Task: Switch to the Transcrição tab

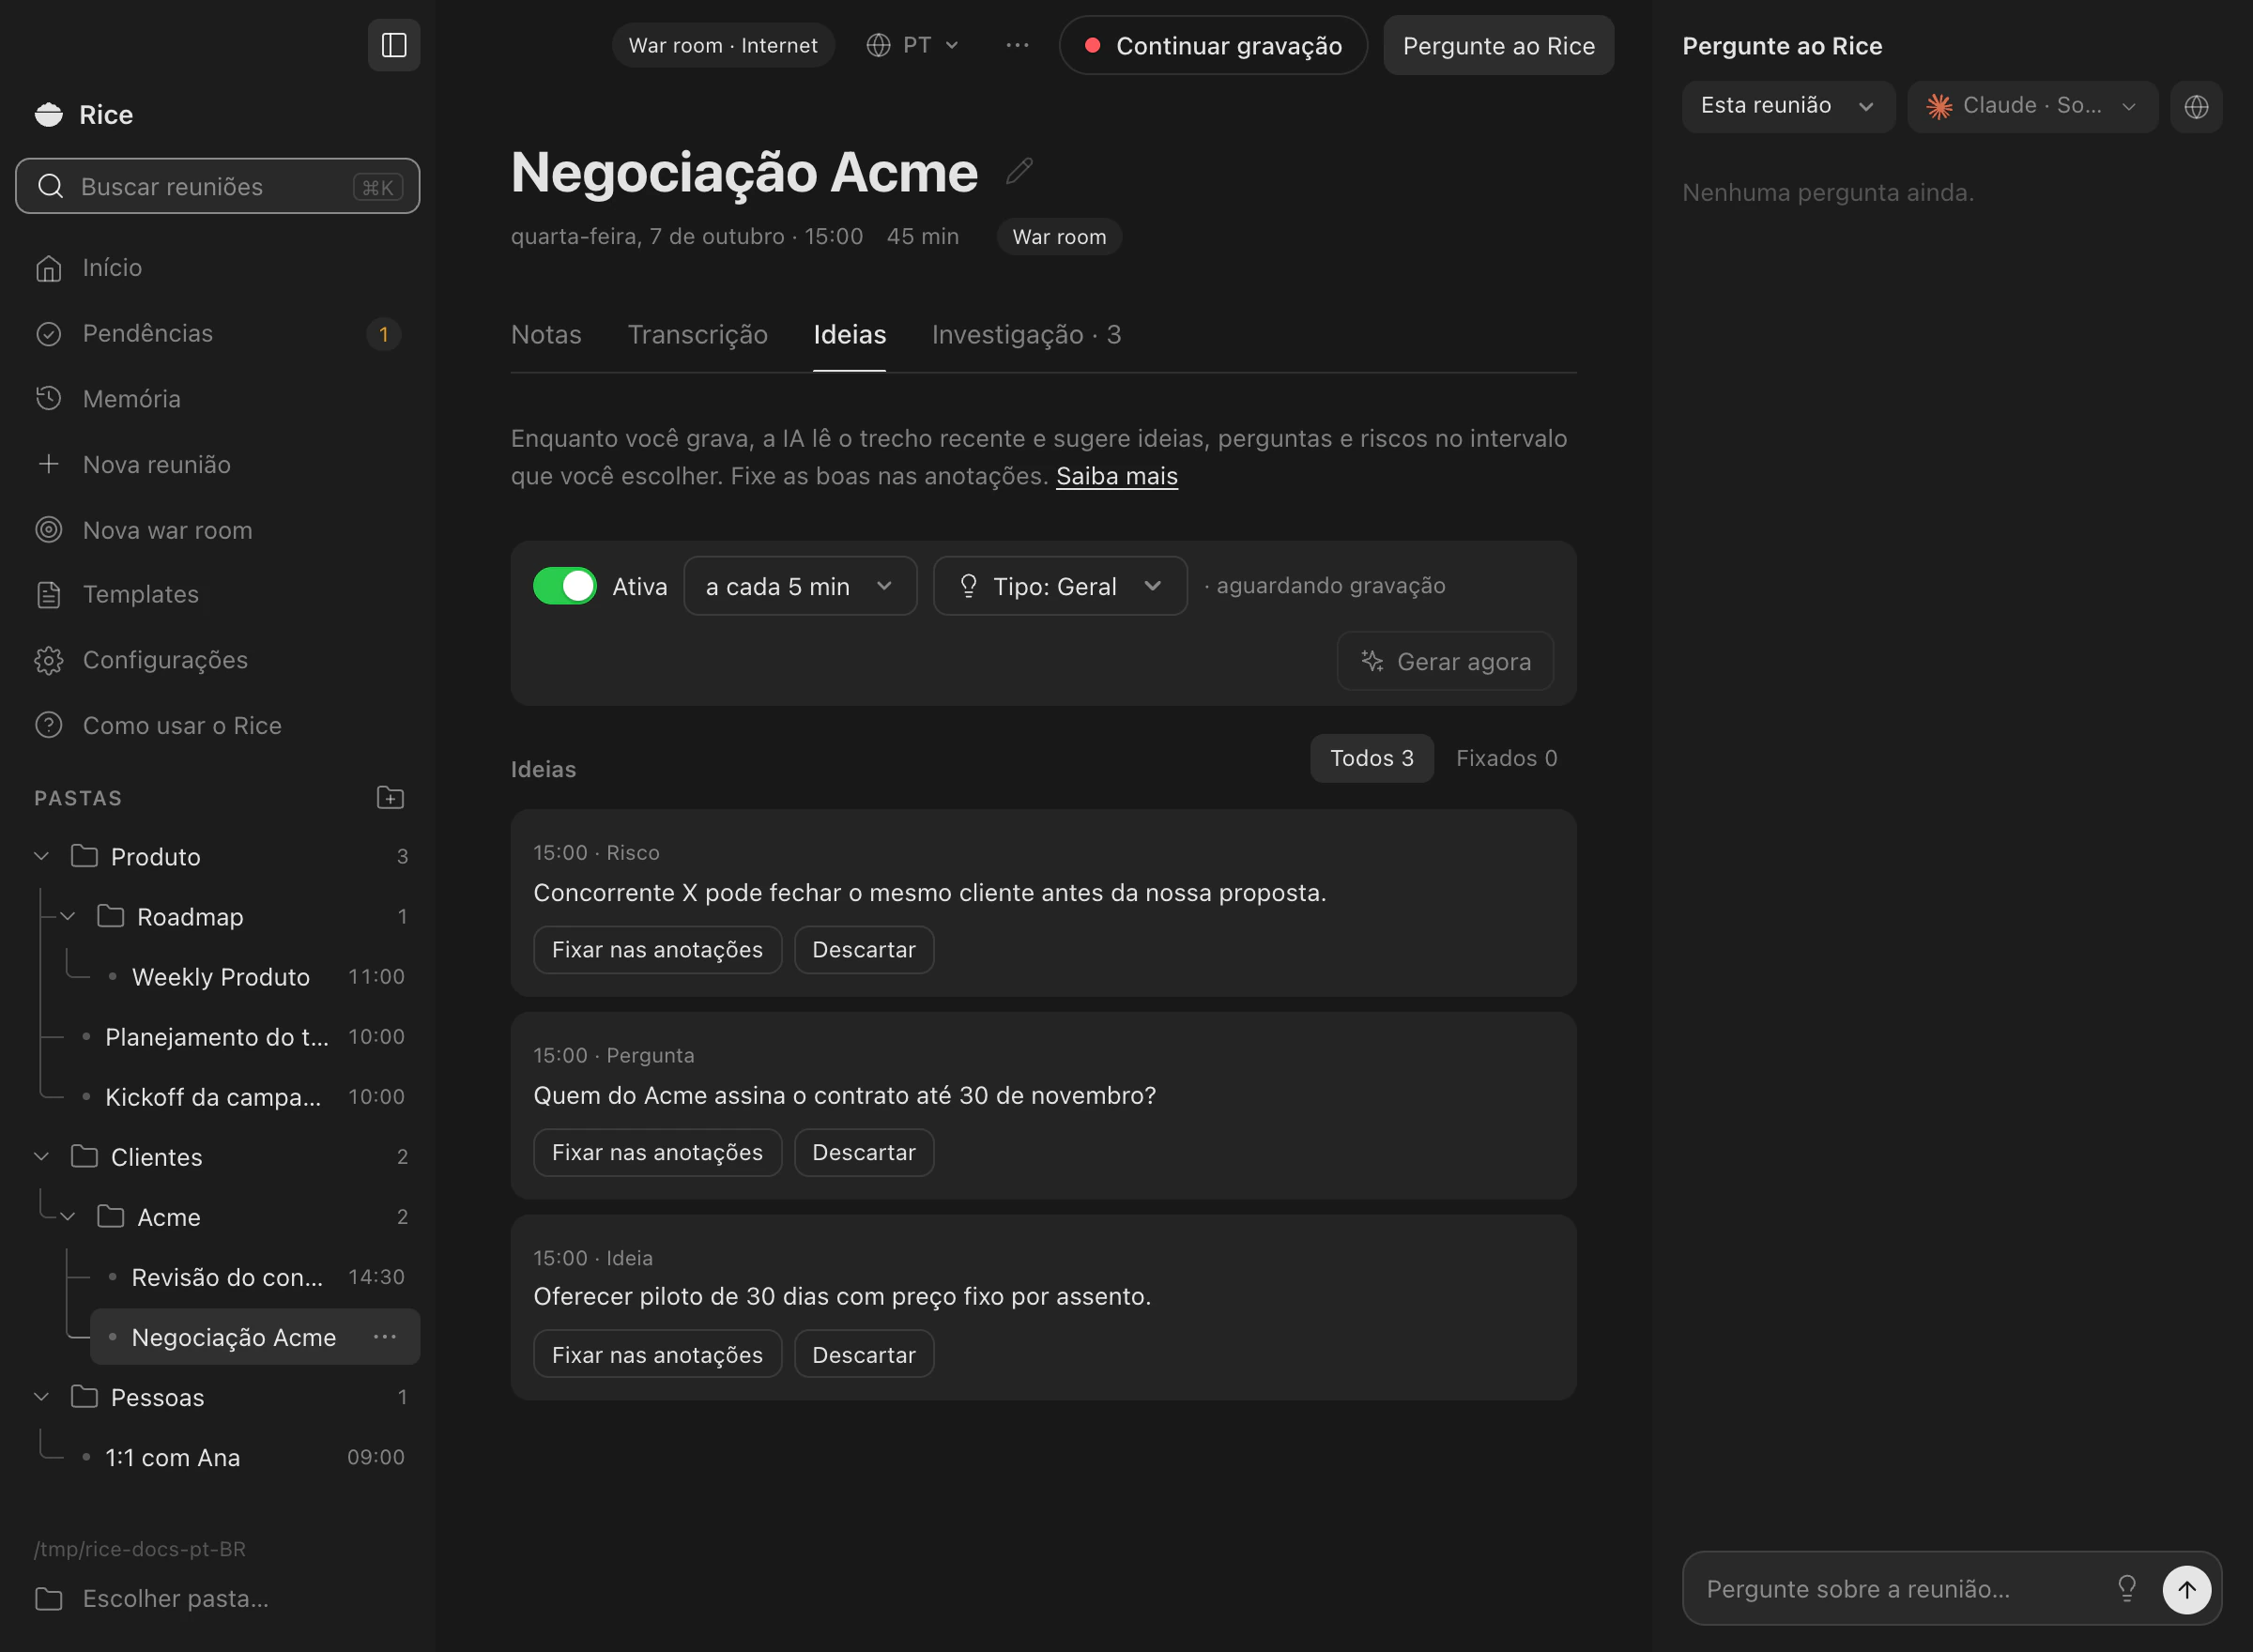Action: pyautogui.click(x=697, y=335)
